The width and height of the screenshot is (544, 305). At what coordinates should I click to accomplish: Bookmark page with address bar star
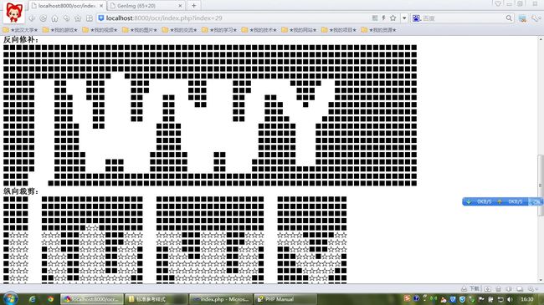393,18
